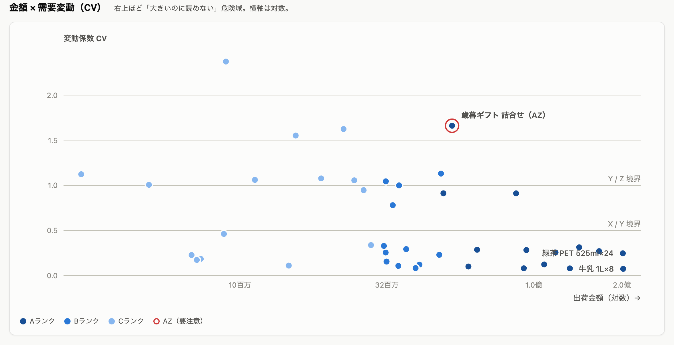The image size is (674, 345).
Task: Click the arrow after 出荷金額（対数）
Action: coord(637,298)
